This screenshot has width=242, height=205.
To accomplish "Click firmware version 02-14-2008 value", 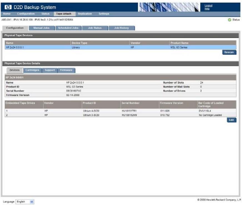I will (73, 95).
